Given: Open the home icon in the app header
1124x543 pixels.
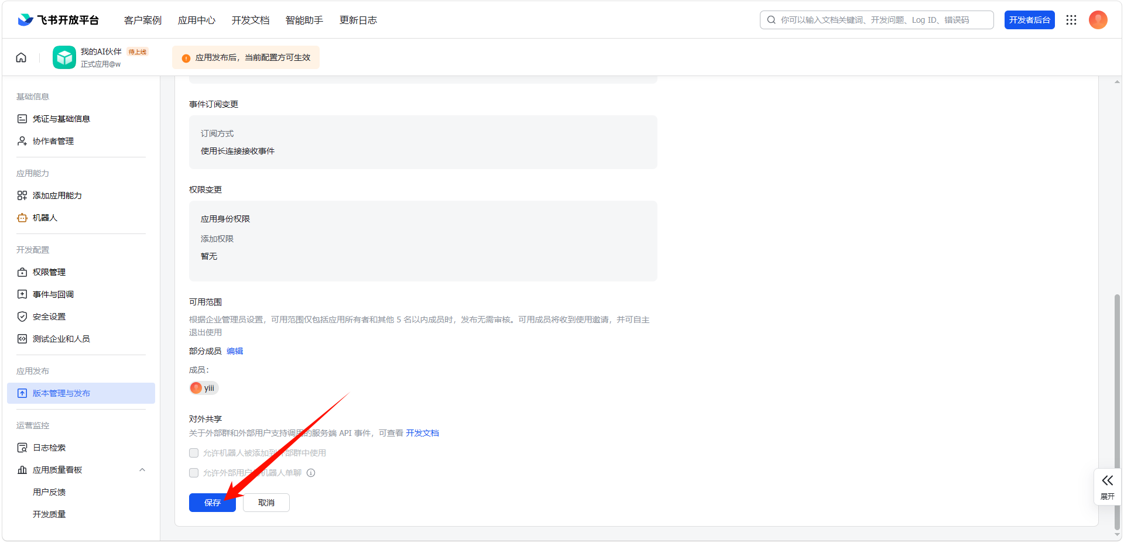Looking at the screenshot, I should pyautogui.click(x=21, y=57).
